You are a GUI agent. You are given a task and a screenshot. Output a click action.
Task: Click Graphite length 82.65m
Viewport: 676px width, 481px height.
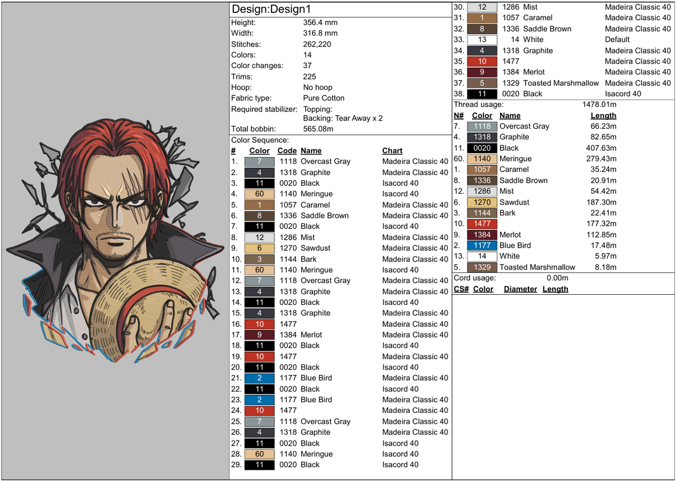[x=603, y=137]
